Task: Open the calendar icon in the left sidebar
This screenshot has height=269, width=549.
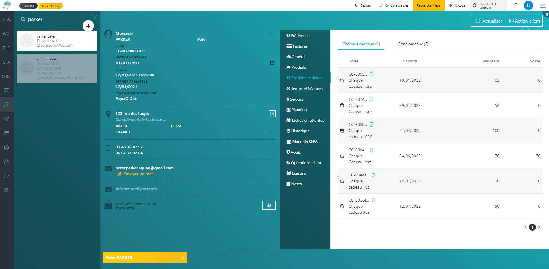Action: coord(6,90)
